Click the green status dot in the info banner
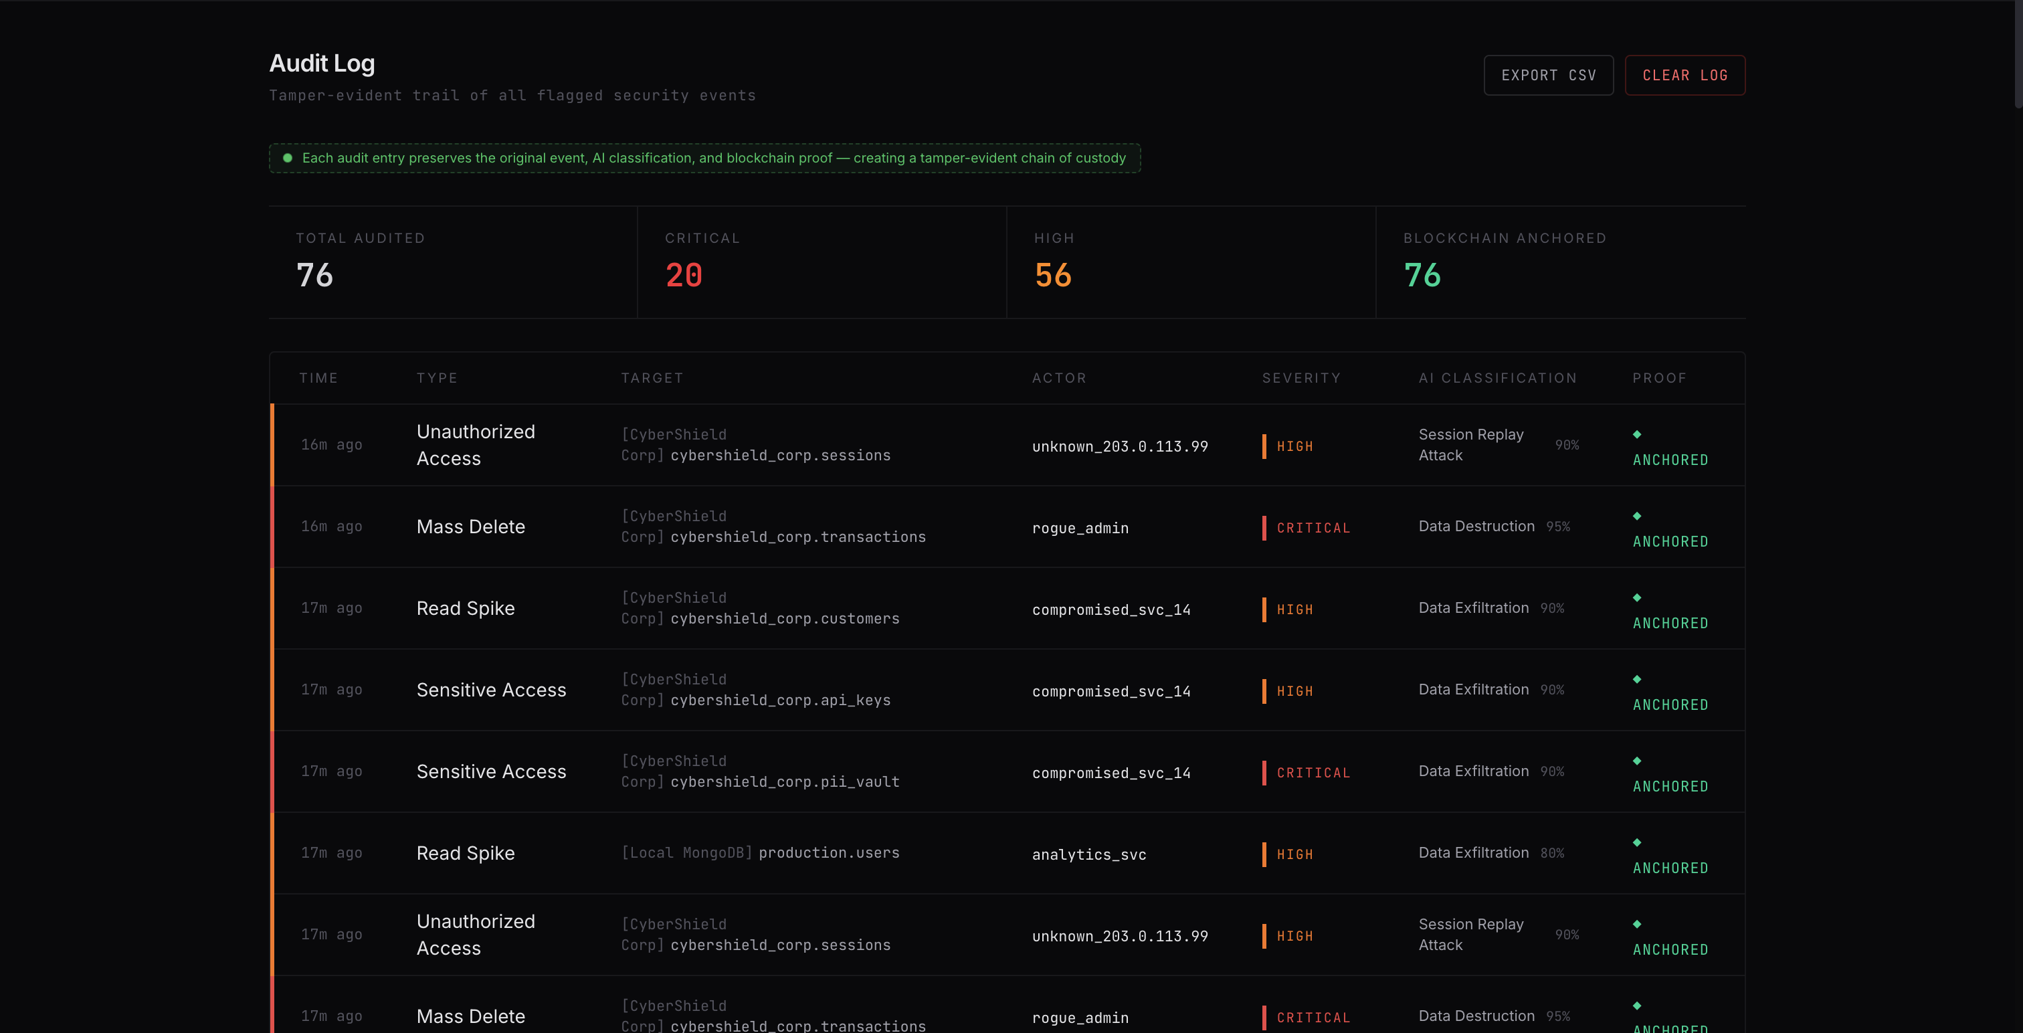Image resolution: width=2023 pixels, height=1033 pixels. pos(288,158)
